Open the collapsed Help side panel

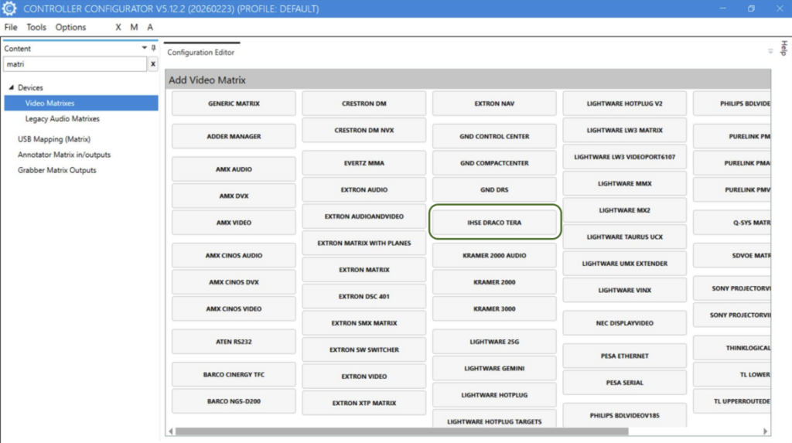pyautogui.click(x=783, y=48)
